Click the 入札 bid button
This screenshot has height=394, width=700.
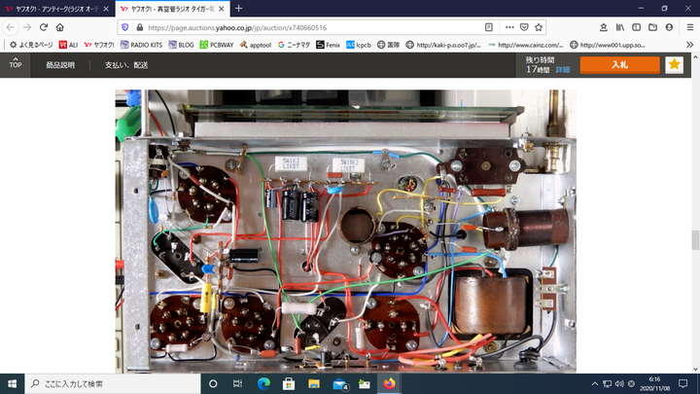click(x=619, y=65)
